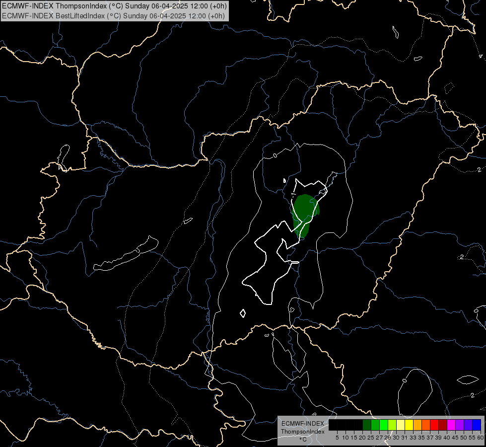Click the BestLiftedIndex header line at top
The image size is (486, 447).
[114, 15]
